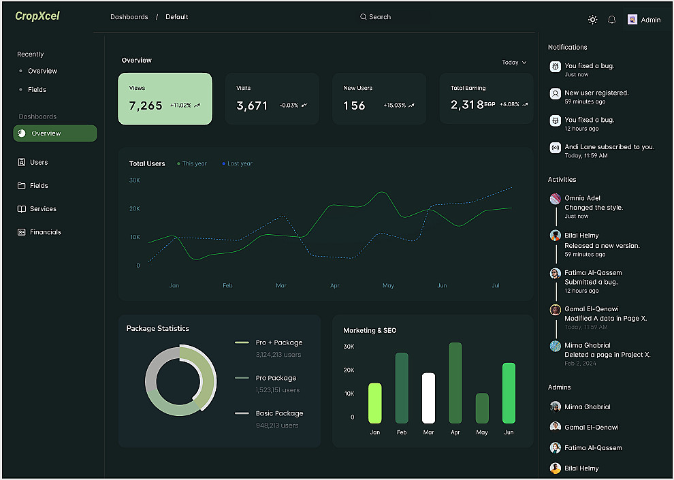This screenshot has height=480, width=674.
Task: Open the Services book icon
Action: click(22, 208)
